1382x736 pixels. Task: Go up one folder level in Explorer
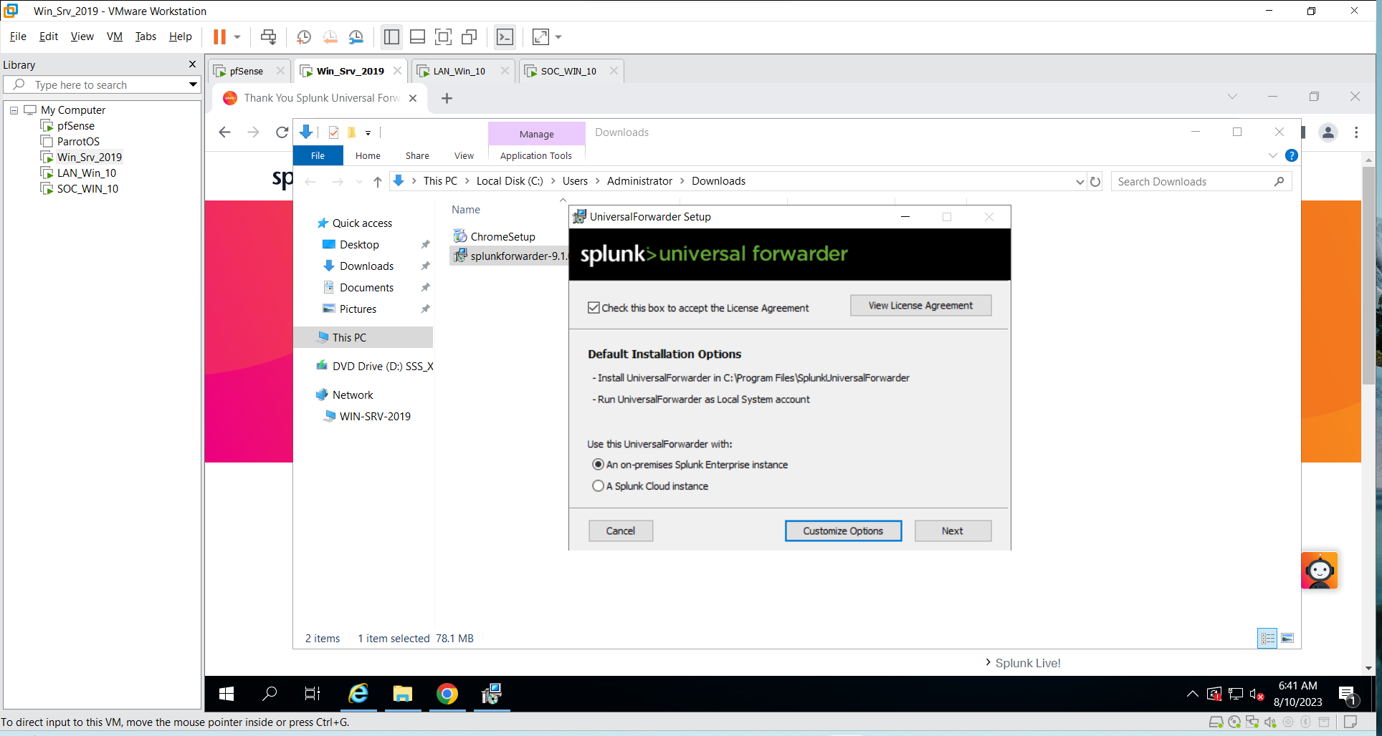point(378,182)
